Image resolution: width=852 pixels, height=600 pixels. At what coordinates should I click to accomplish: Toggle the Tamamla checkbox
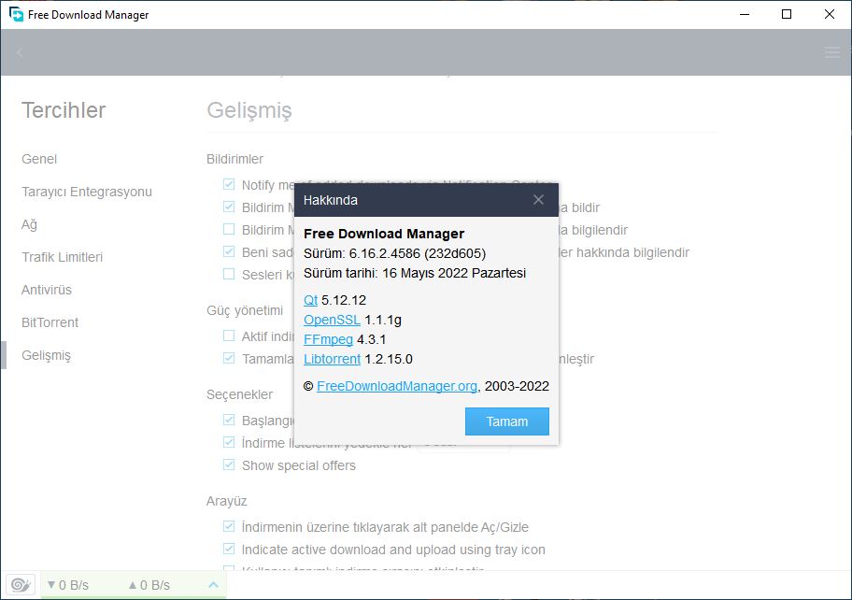[x=229, y=358]
